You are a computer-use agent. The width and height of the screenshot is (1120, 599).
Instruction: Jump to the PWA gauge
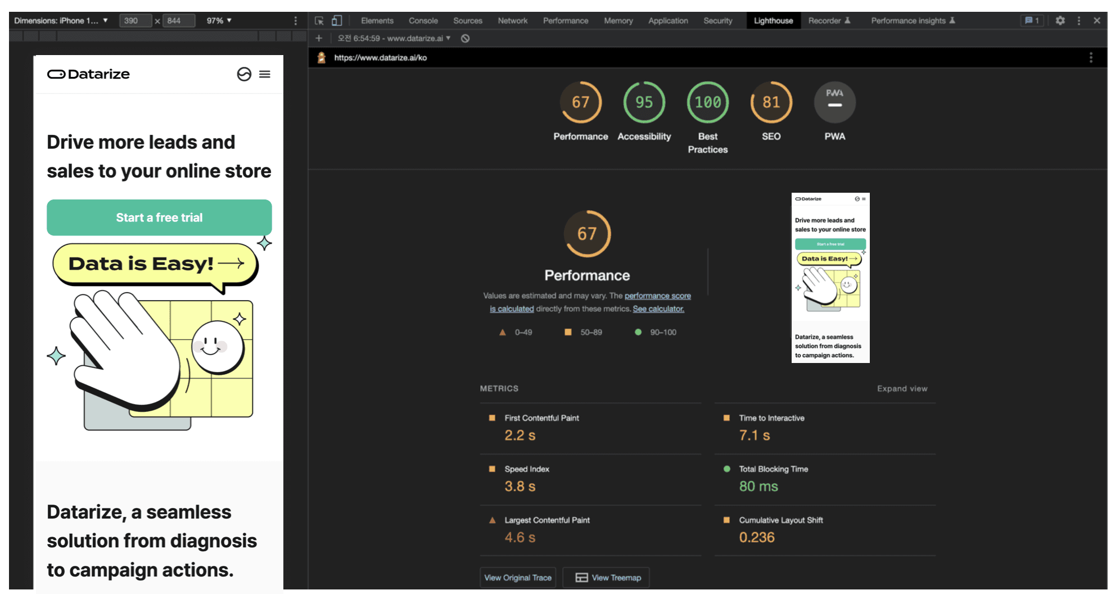pyautogui.click(x=835, y=111)
